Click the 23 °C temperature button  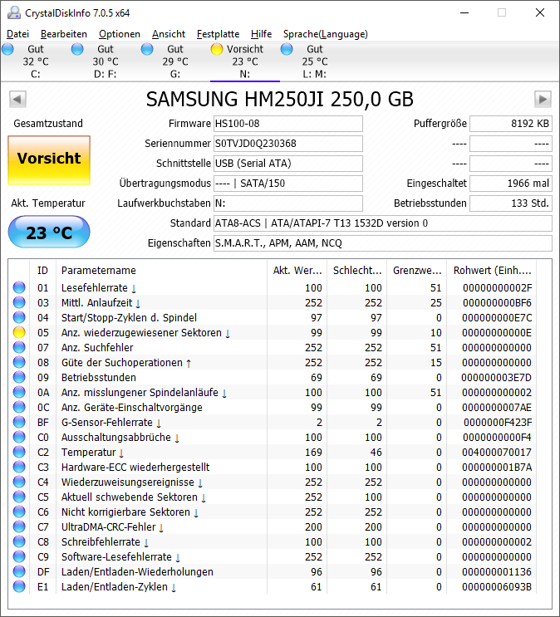[x=49, y=233]
